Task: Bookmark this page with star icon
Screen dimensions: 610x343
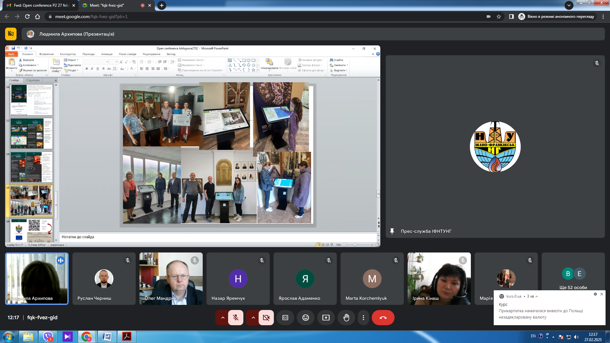Action: tap(499, 17)
